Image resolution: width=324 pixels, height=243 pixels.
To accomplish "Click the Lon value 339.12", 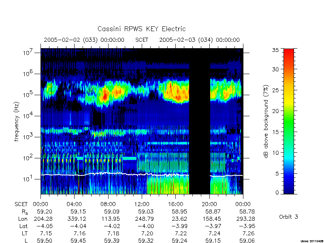I will (x=77, y=219).
